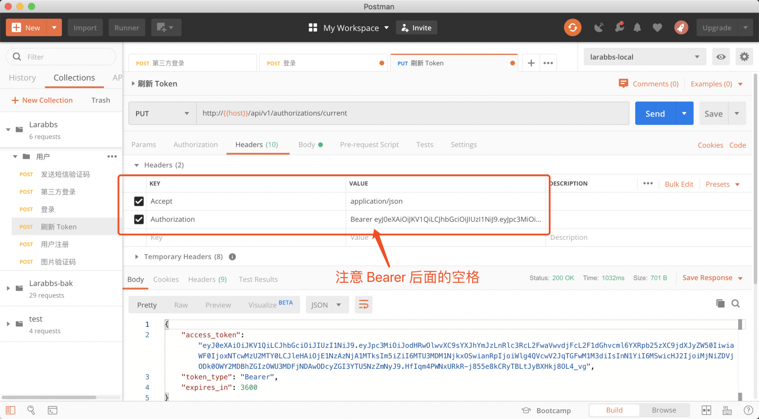Open larabbs-local environment dropdown
Screen dimensions: 759x419
pos(645,57)
